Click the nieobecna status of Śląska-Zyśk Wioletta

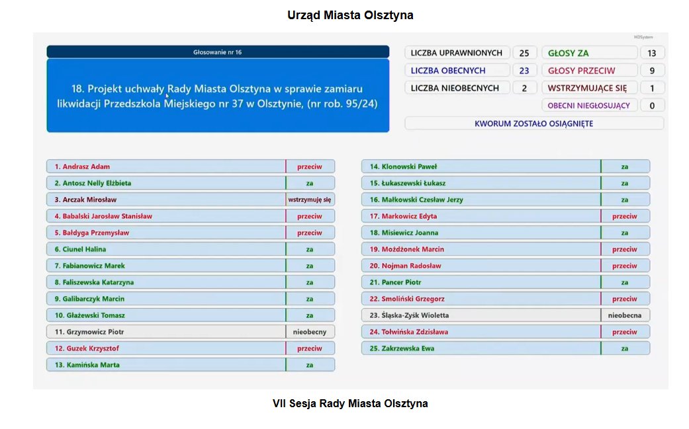[625, 315]
